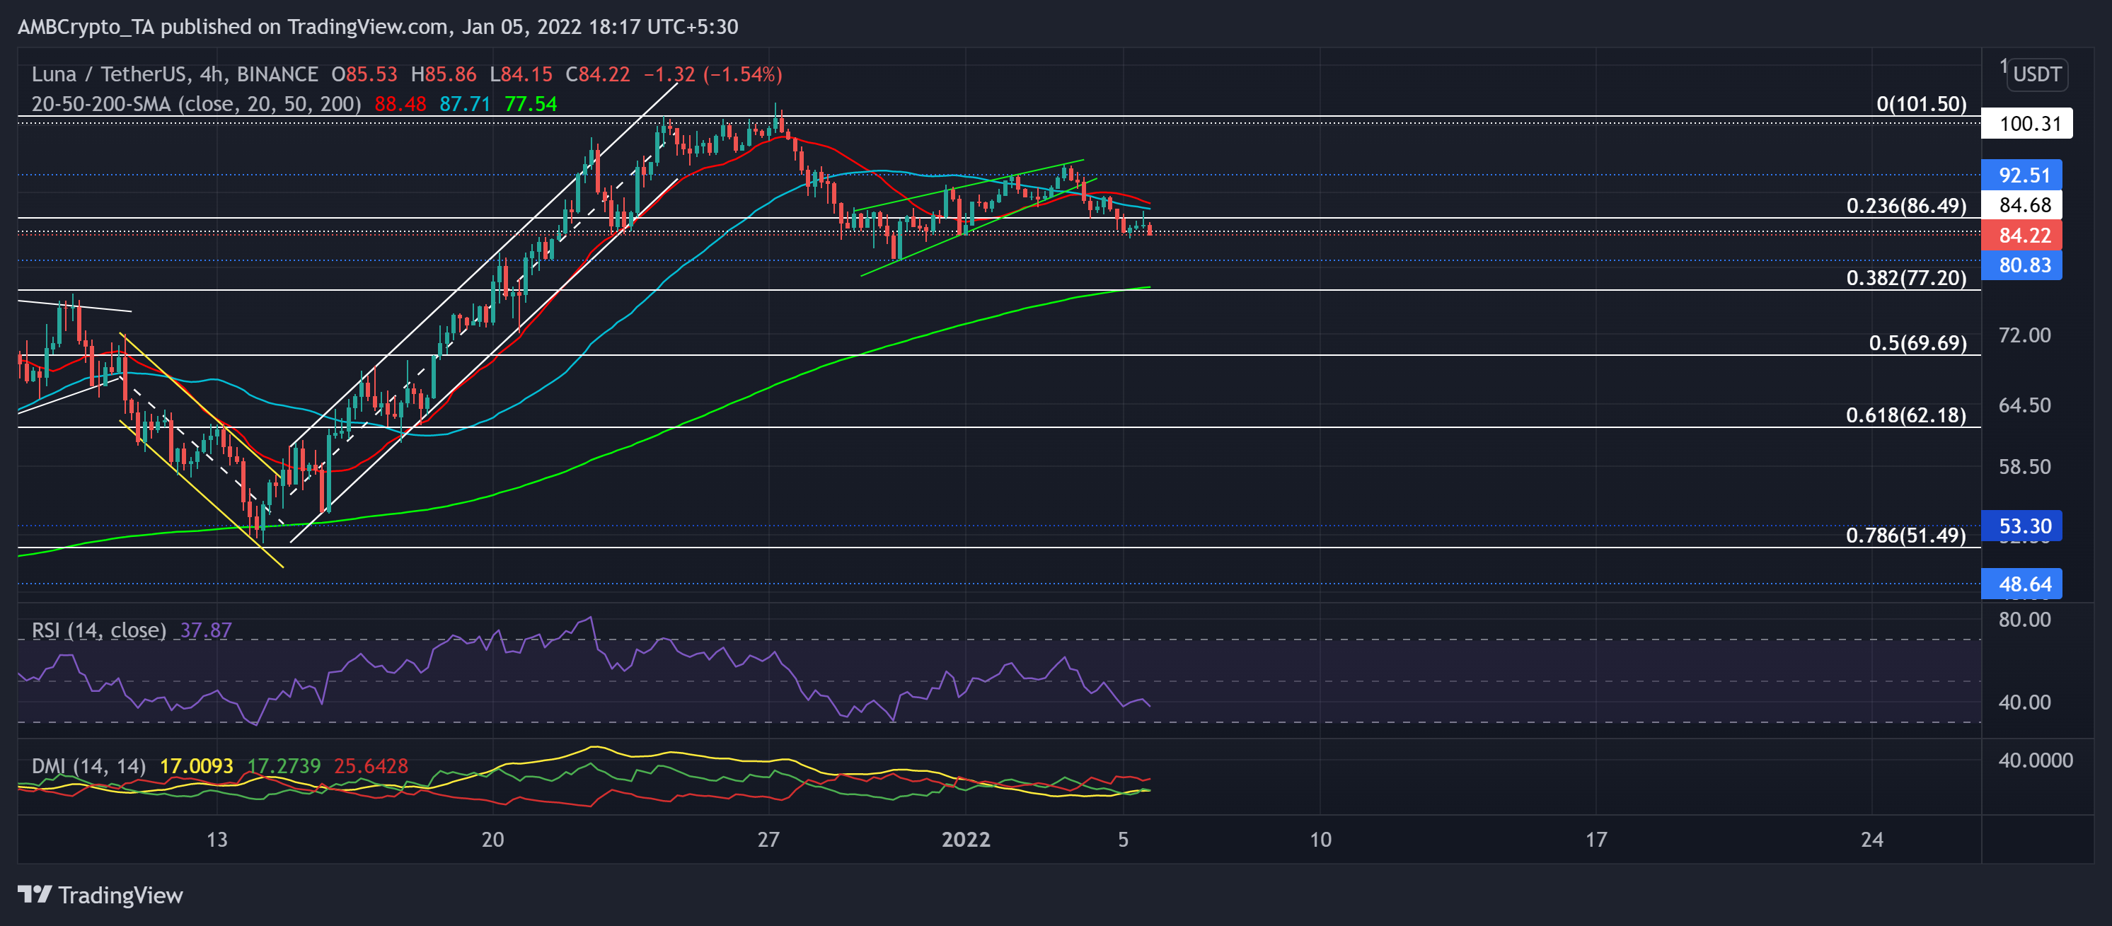Click the red 84.22 current price label
2112x926 pixels.
tap(2024, 235)
